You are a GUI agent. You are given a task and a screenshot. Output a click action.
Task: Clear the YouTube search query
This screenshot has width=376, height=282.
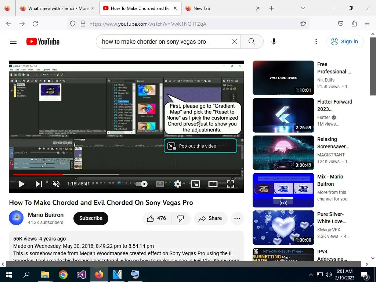coord(234,41)
